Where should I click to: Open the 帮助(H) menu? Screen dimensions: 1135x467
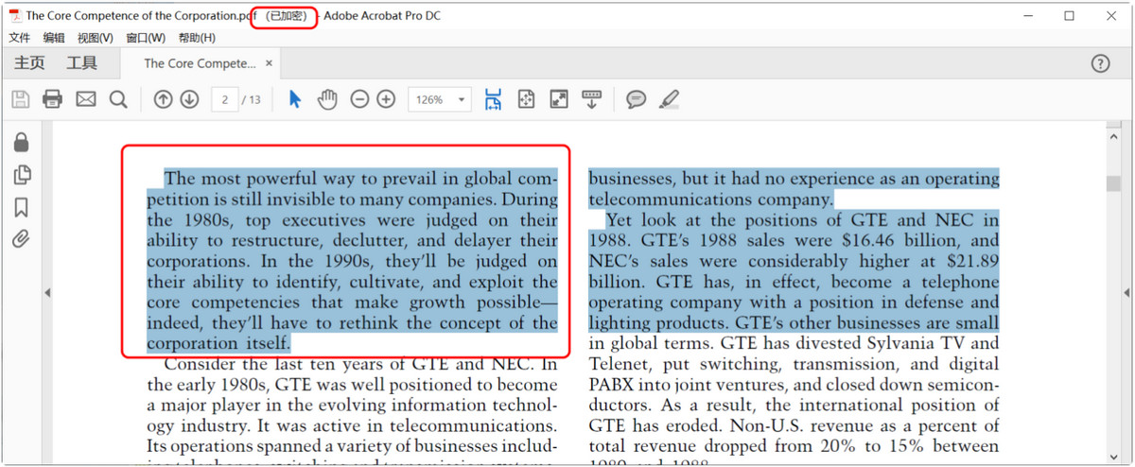pos(197,38)
